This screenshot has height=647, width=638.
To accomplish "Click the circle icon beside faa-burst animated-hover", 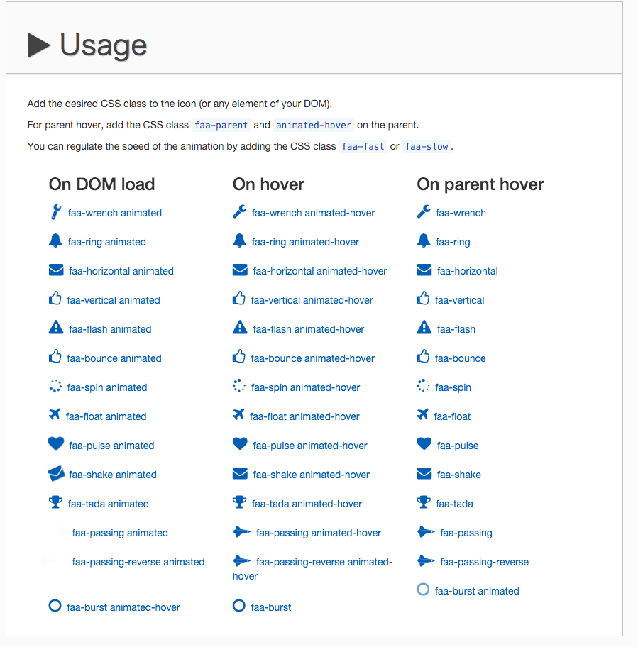I will click(x=55, y=607).
